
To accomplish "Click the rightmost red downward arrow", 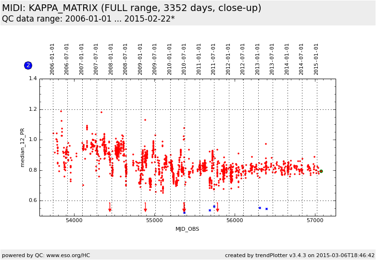I will click(x=217, y=207).
